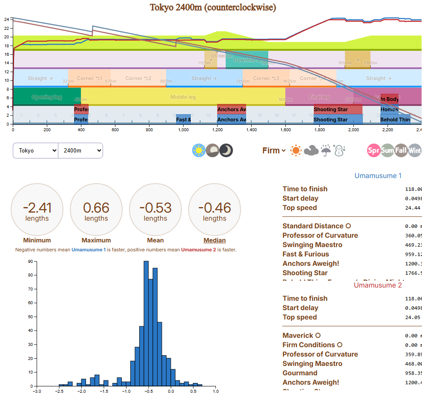Click the Opening leg phase bar
The height and width of the screenshot is (403, 422).
click(47, 97)
